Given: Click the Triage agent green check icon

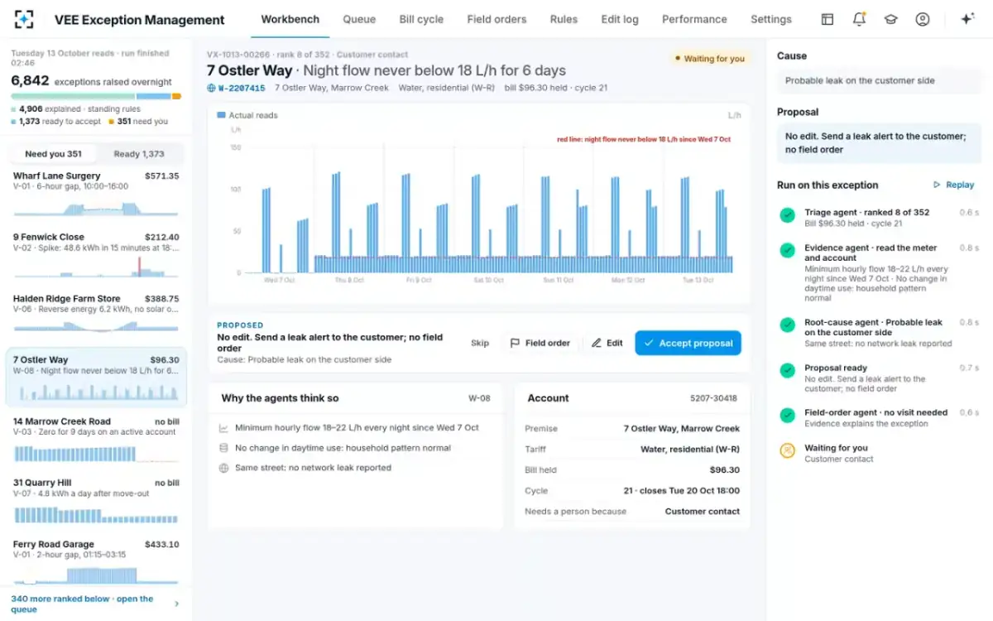Looking at the screenshot, I should point(788,215).
